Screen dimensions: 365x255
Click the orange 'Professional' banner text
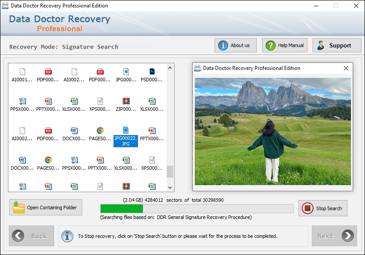[60, 29]
